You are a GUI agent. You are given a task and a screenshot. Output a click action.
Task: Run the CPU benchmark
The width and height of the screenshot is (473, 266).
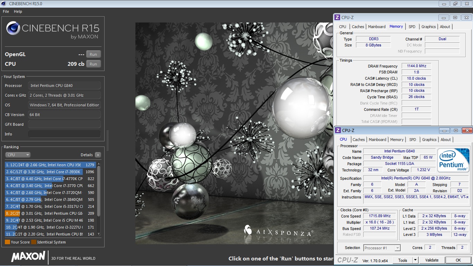coord(93,64)
